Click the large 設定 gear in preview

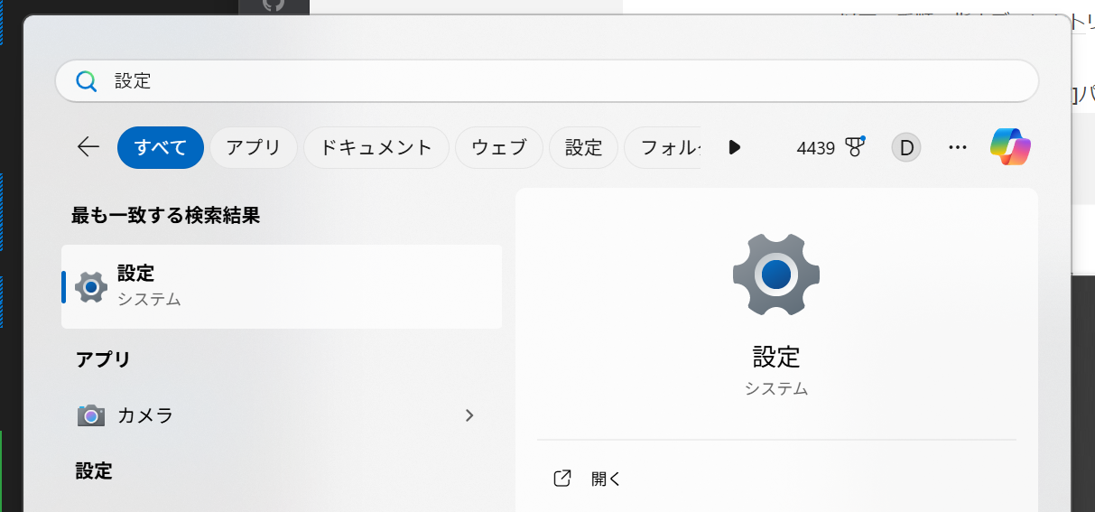pyautogui.click(x=776, y=274)
